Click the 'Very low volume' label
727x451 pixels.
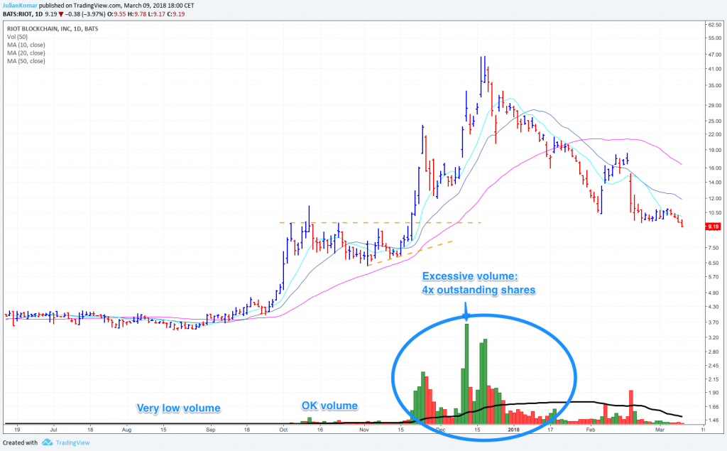[x=178, y=408]
